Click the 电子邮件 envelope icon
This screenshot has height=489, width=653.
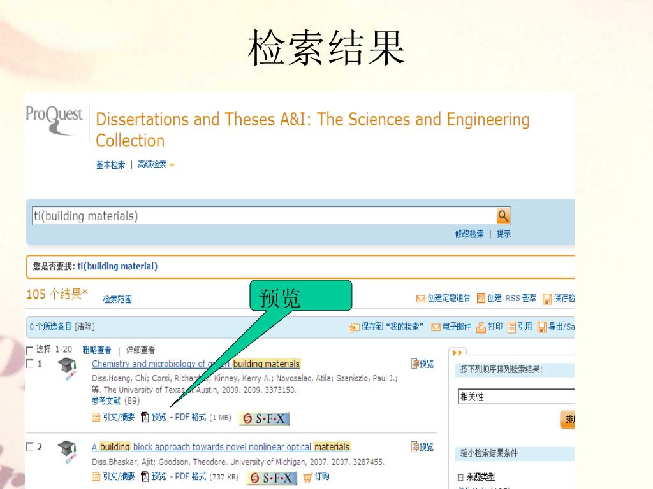click(436, 327)
